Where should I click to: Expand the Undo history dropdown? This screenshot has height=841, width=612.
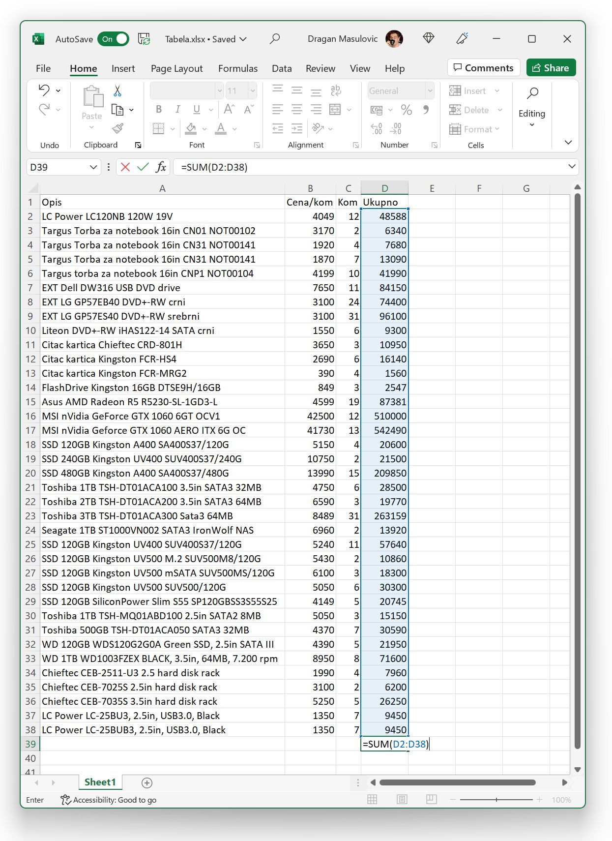(58, 90)
